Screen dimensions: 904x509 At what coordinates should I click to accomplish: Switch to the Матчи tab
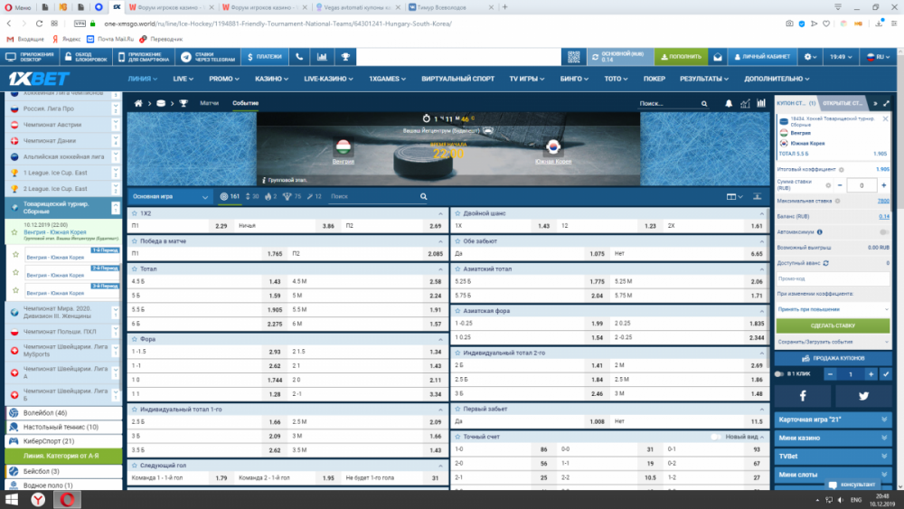click(209, 104)
